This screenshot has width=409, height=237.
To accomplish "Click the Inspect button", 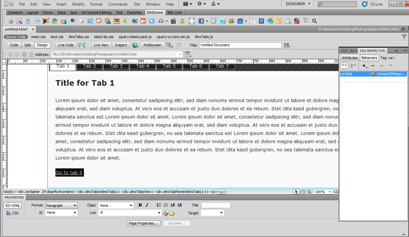I will click(121, 45).
